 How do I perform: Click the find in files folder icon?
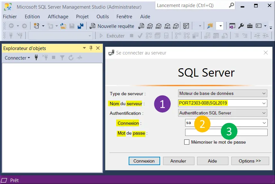(x=210, y=26)
